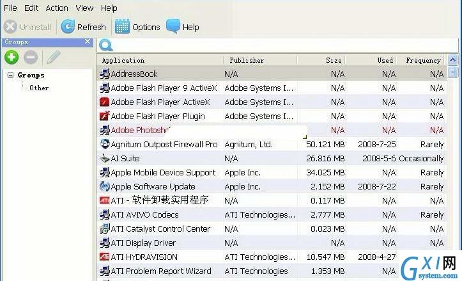
Task: Click the Refresh toolbar icon
Action: click(68, 27)
